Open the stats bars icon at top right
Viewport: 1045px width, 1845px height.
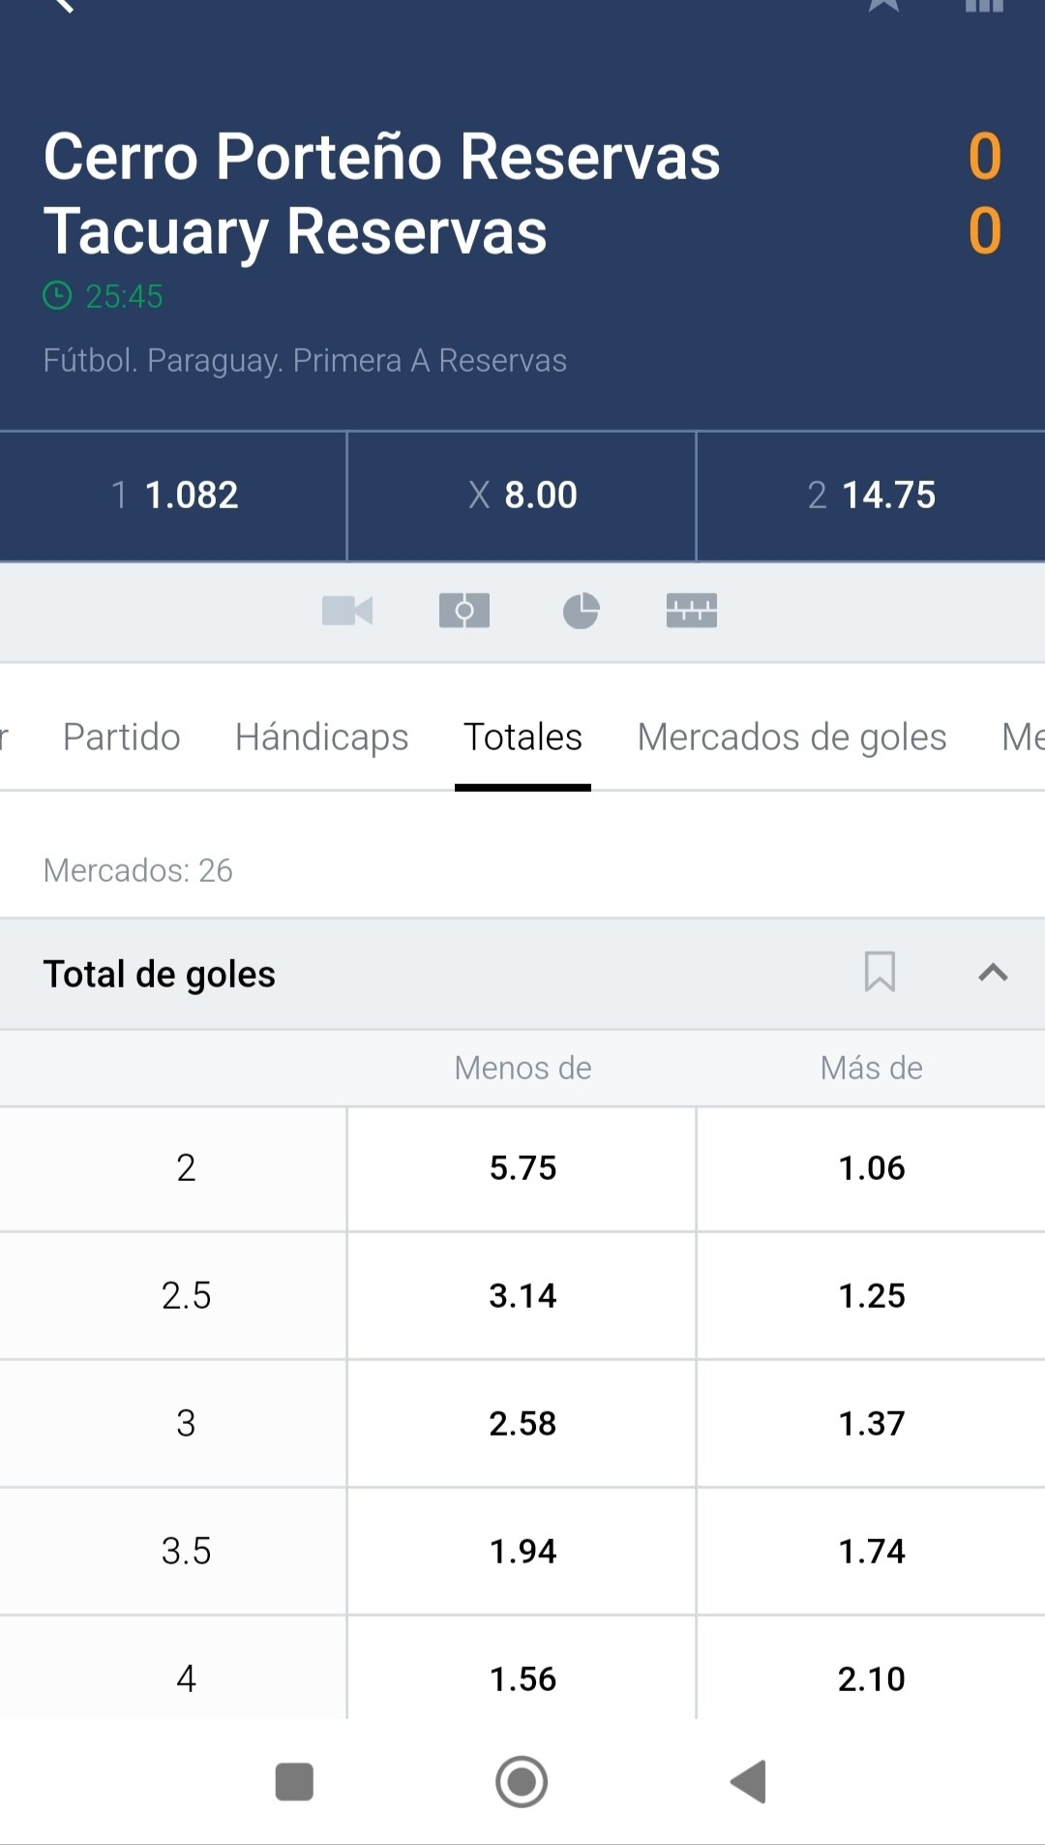click(x=984, y=5)
